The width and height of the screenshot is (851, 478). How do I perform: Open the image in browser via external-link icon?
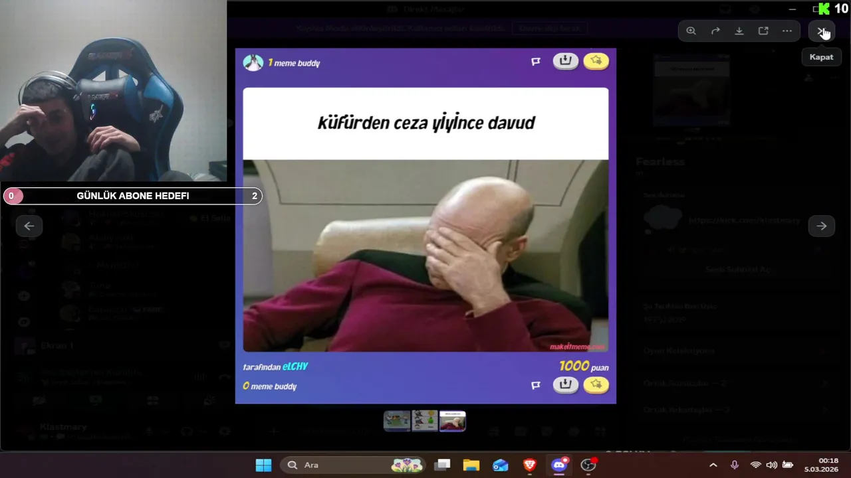pos(763,31)
